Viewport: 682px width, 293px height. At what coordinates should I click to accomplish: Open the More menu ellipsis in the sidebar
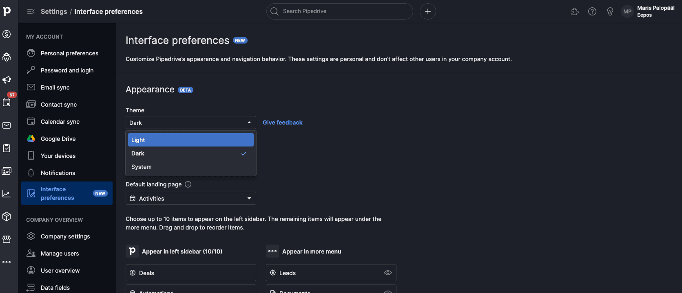pos(7,262)
